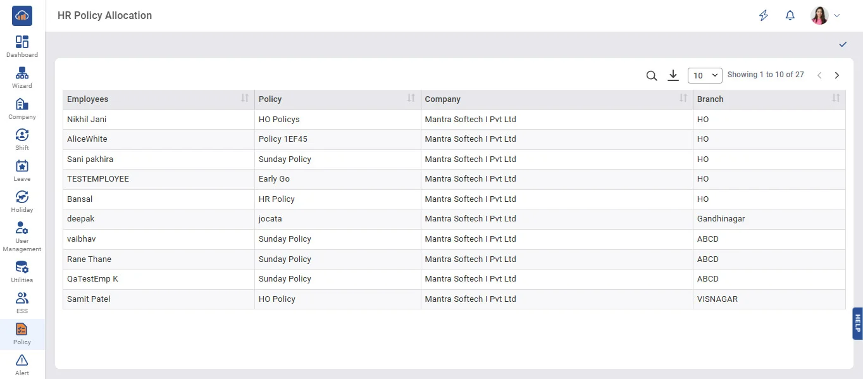Click the lightning bolt quick actions icon
863x379 pixels.
pyautogui.click(x=764, y=15)
